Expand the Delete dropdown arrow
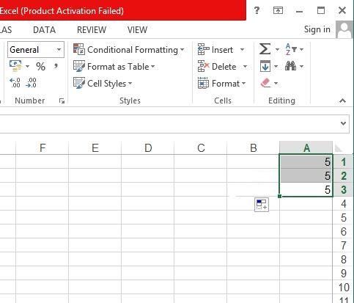Viewport: 354px width, 303px height. tap(245, 67)
